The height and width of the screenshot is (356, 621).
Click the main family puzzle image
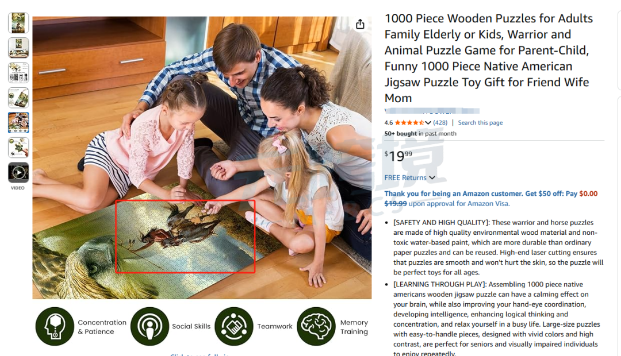202,157
